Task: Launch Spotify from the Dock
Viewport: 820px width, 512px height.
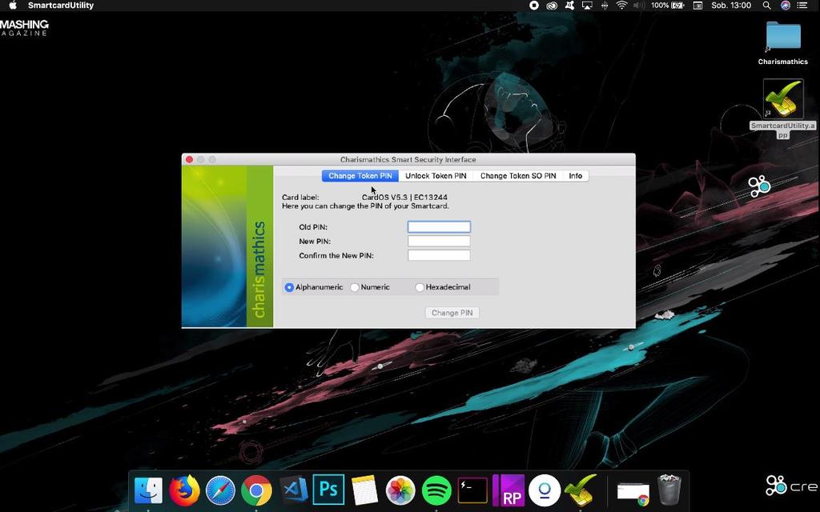Action: pos(436,490)
